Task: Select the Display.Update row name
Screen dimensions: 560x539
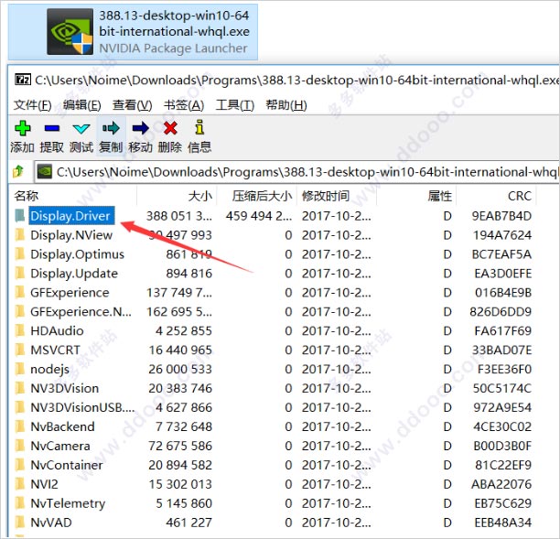Action: pos(74,274)
